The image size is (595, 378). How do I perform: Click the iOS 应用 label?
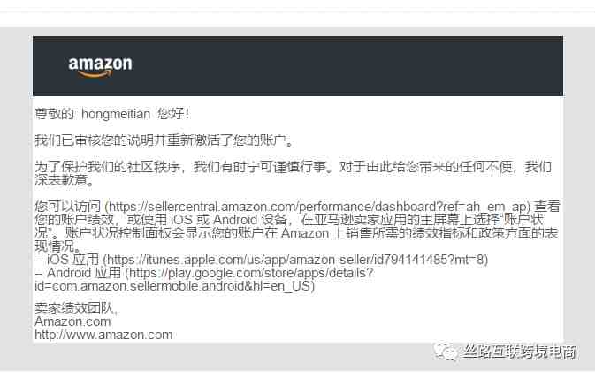tap(72, 260)
